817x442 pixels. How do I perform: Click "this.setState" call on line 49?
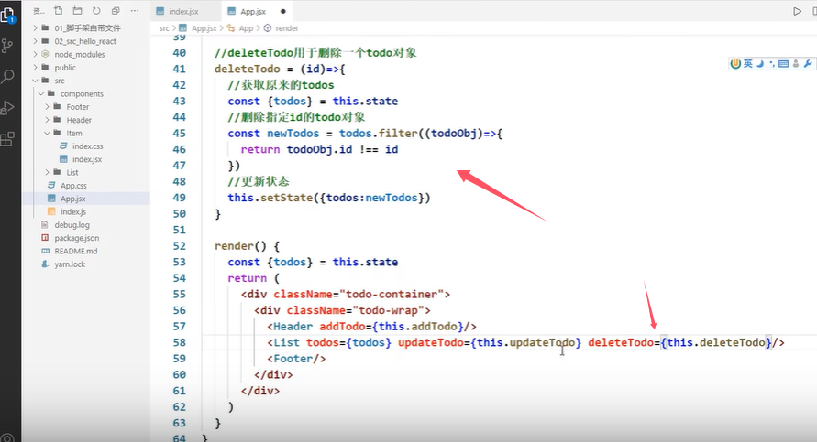coord(270,198)
